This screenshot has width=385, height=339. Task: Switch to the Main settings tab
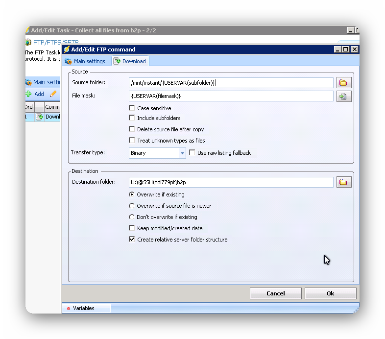coord(85,61)
